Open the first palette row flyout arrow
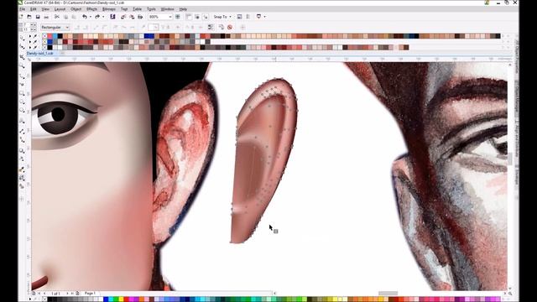 tap(30, 36)
